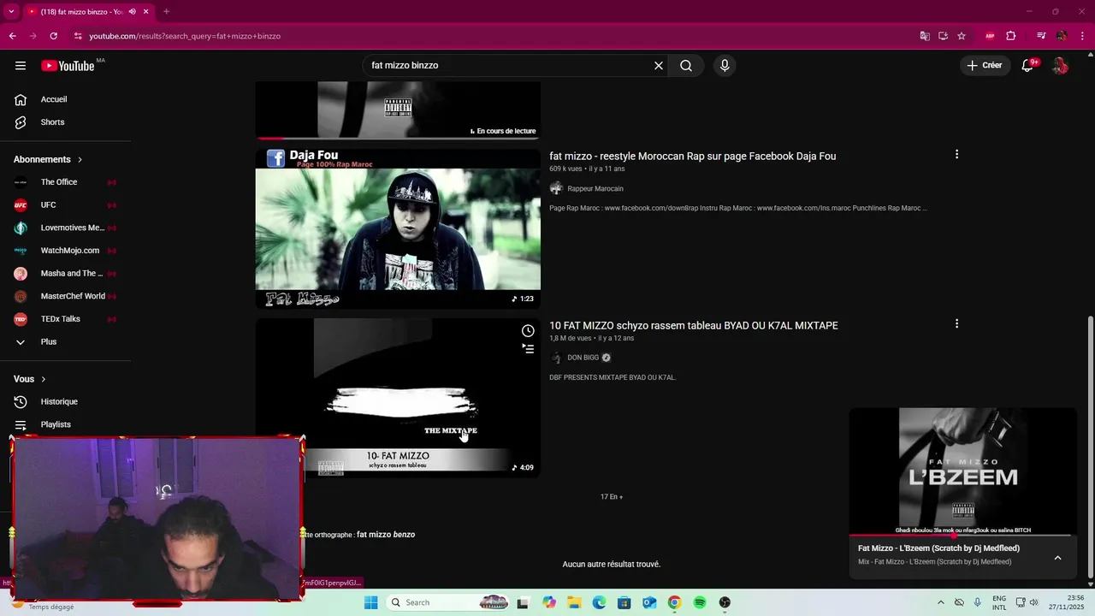Click the YouTube logo home link
The width and height of the screenshot is (1095, 616).
tap(68, 66)
